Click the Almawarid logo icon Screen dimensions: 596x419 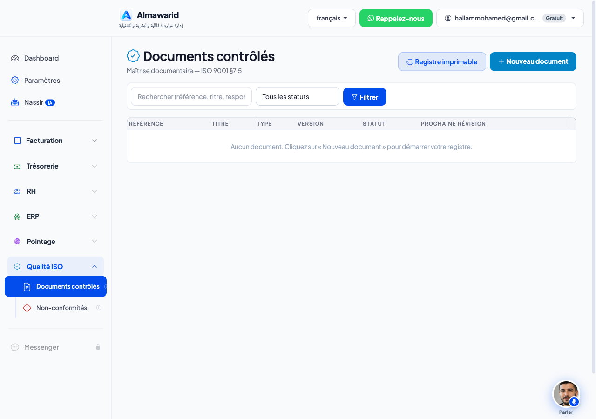tap(126, 15)
